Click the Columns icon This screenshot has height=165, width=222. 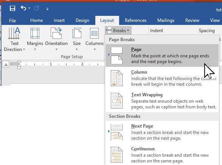point(95,33)
